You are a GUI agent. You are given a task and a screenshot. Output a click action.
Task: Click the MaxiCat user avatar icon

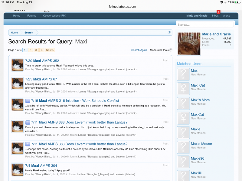[183, 118]
